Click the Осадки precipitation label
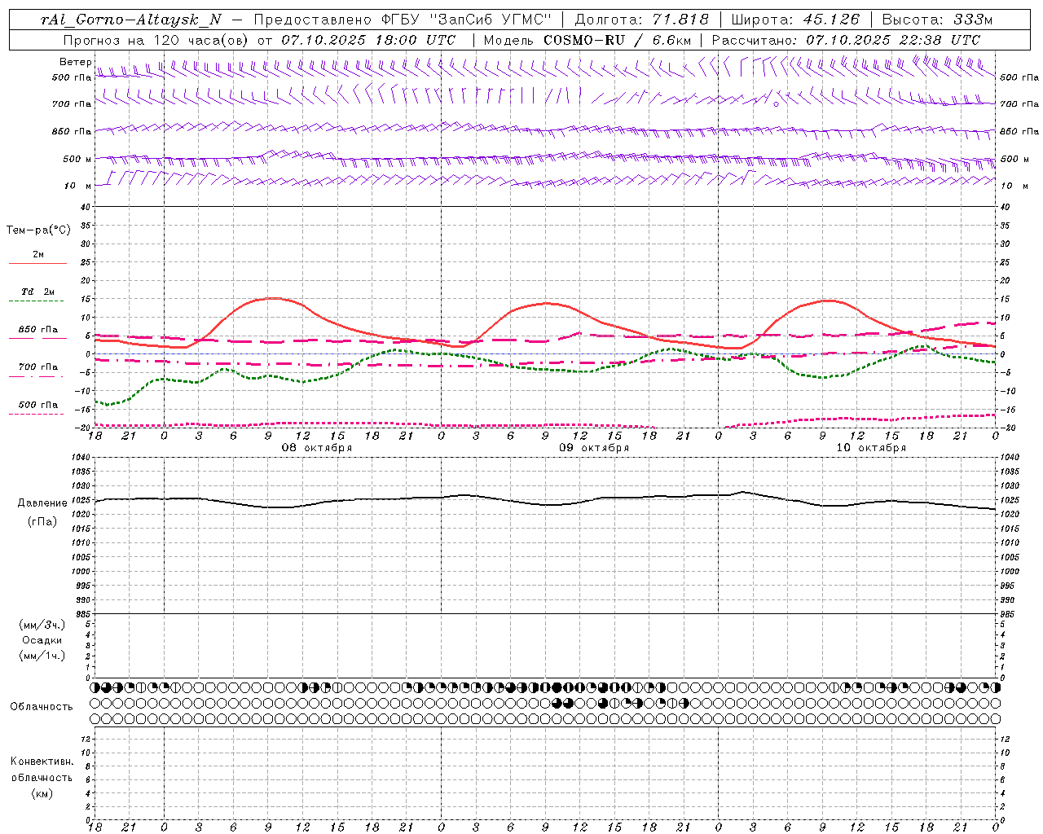Image resolution: width=1043 pixels, height=834 pixels. tap(42, 640)
